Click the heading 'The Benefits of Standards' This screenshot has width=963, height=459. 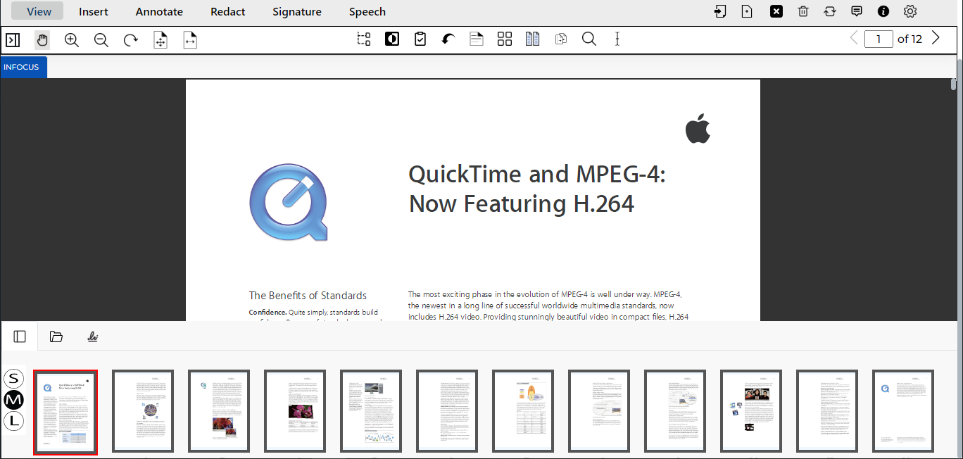(x=308, y=296)
